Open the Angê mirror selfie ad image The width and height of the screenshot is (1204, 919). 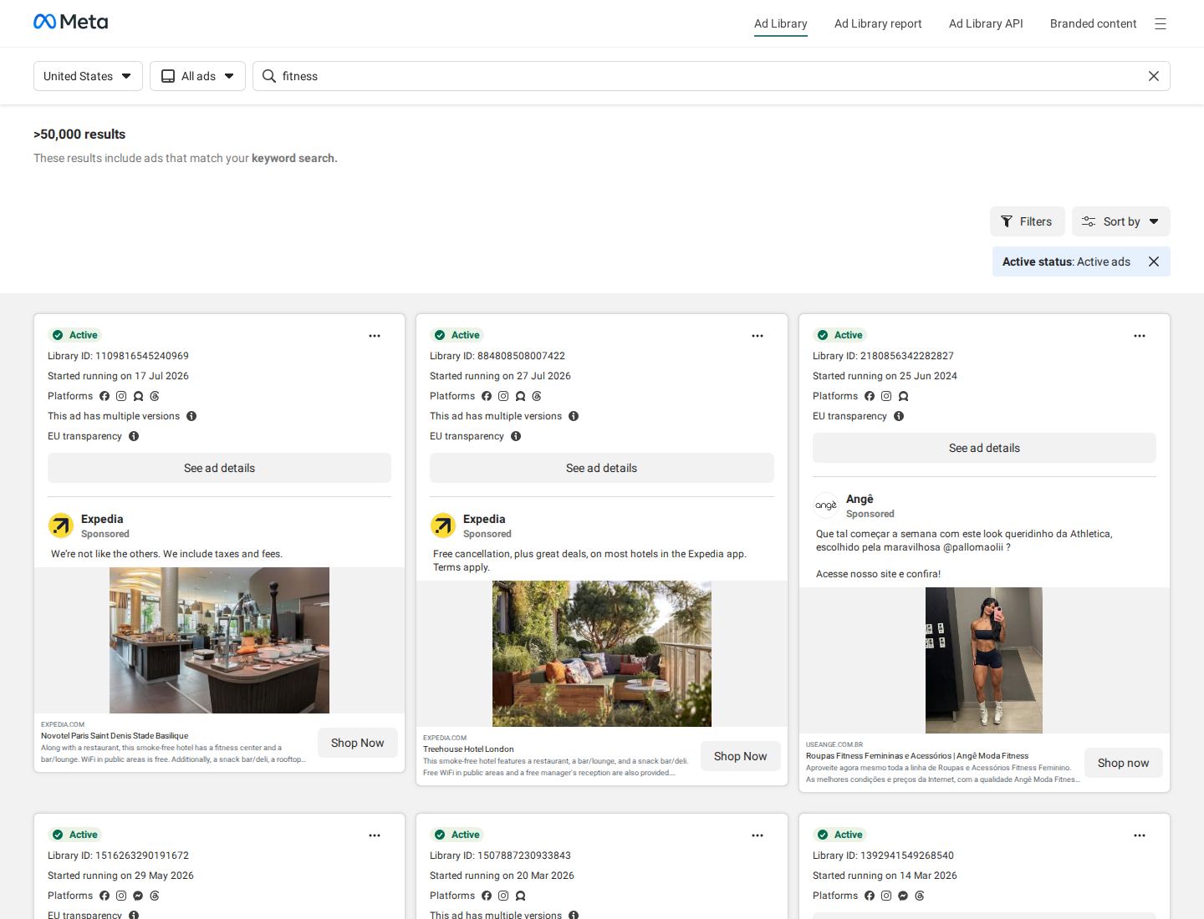[x=984, y=660]
